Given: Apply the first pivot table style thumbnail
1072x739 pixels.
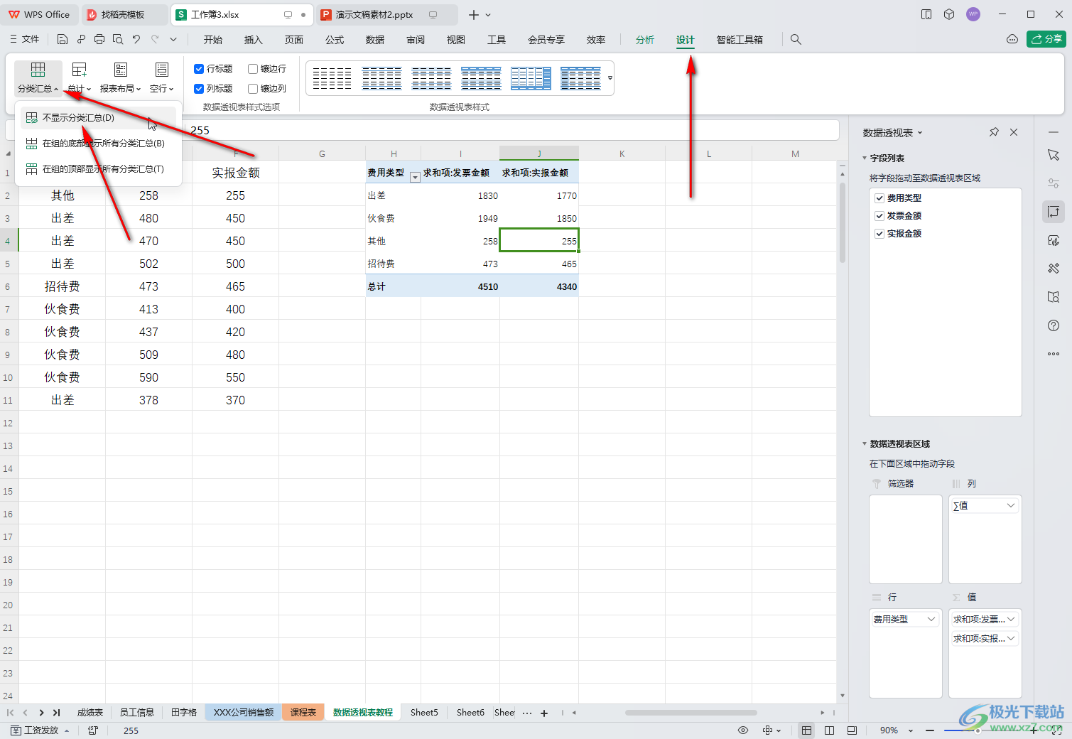Looking at the screenshot, I should pos(332,78).
